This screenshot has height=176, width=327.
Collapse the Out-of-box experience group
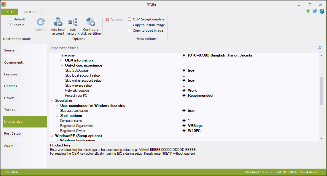[61, 65]
